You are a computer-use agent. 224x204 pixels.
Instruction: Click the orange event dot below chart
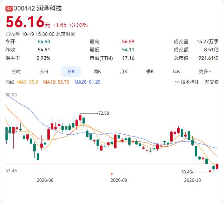[x=112, y=174]
